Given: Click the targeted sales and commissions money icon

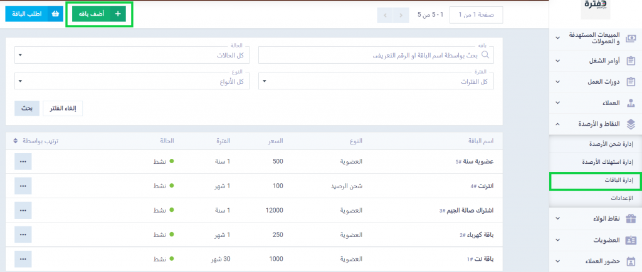Looking at the screenshot, I should (631, 38).
